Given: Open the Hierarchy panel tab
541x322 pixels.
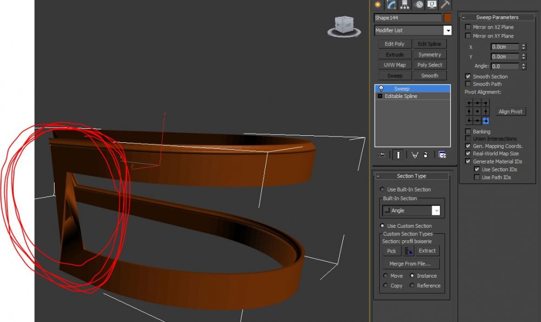Looking at the screenshot, I should (405, 5).
